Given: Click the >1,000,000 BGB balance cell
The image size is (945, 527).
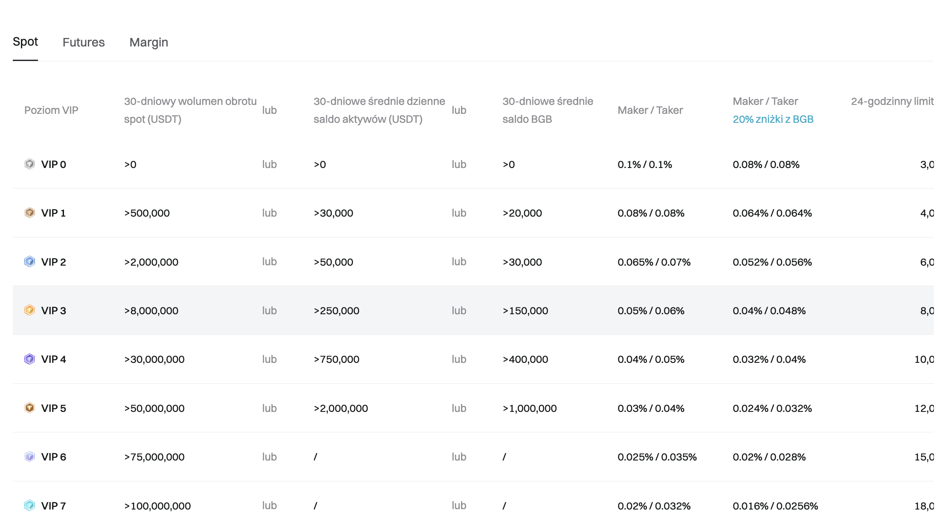Looking at the screenshot, I should point(530,408).
